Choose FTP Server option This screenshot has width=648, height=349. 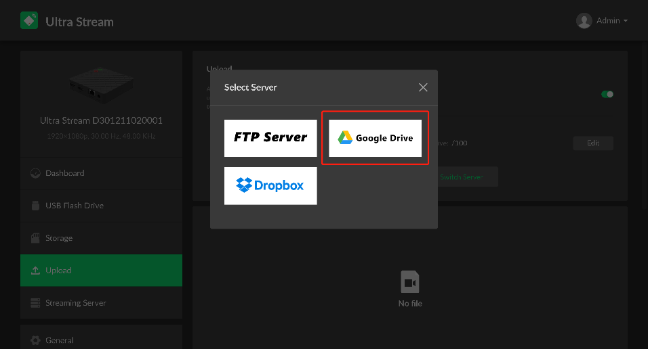pos(270,138)
